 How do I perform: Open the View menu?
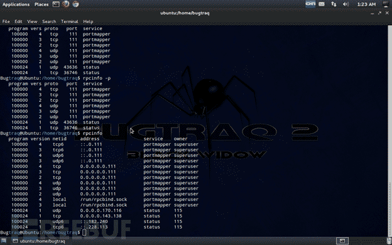[32, 21]
